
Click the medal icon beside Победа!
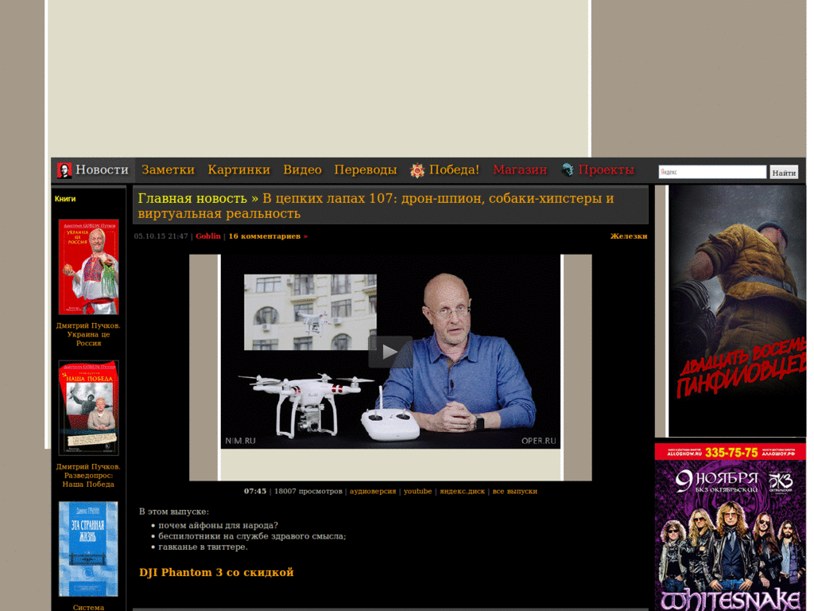(417, 170)
